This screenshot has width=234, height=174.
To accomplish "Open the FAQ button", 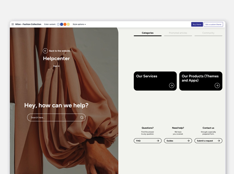I will [x=148, y=141].
